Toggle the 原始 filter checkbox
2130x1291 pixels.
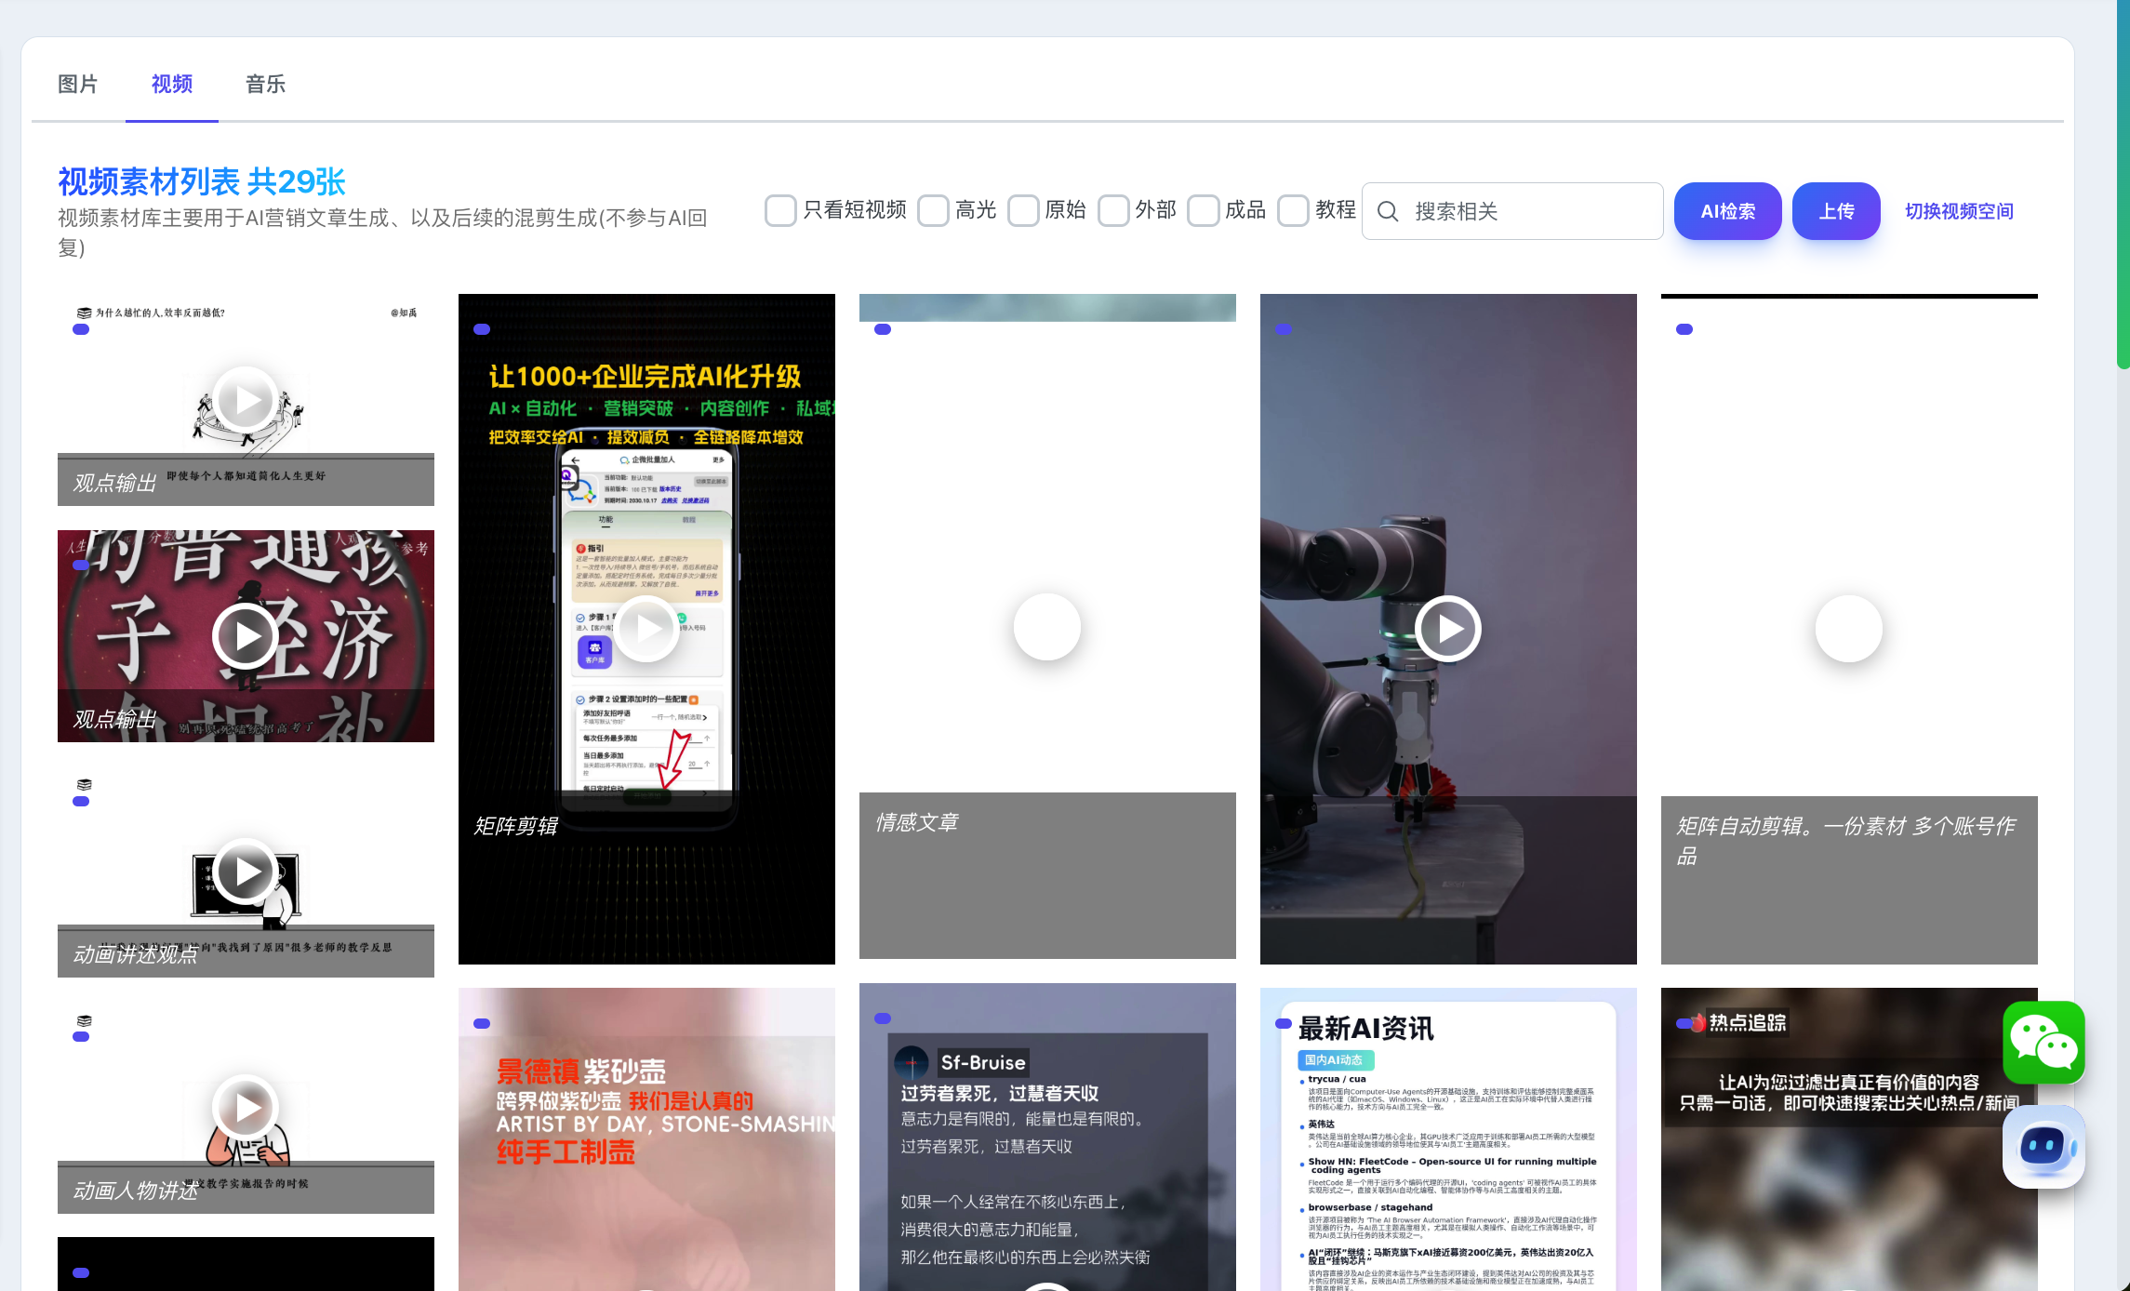[x=1023, y=211]
